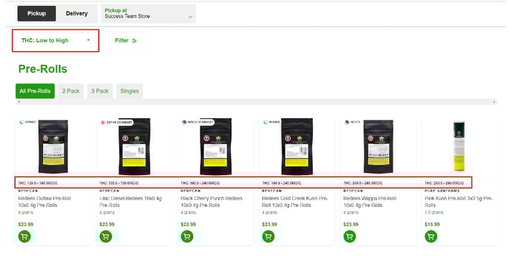Select the 2 Pack tab
The height and width of the screenshot is (269, 509).
71,91
